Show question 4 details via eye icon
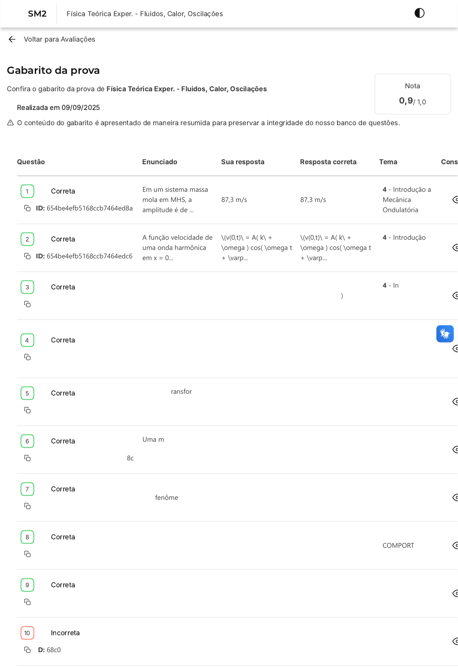Screen dimensions: 458x667 point(455,349)
